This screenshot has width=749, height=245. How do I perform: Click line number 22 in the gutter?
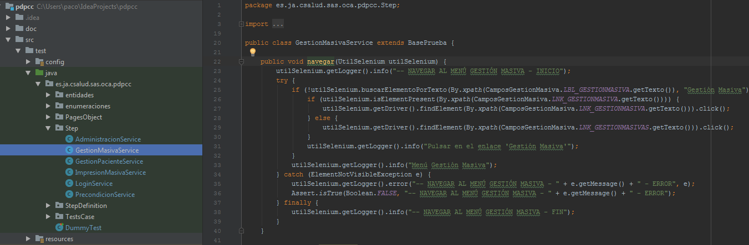217,61
